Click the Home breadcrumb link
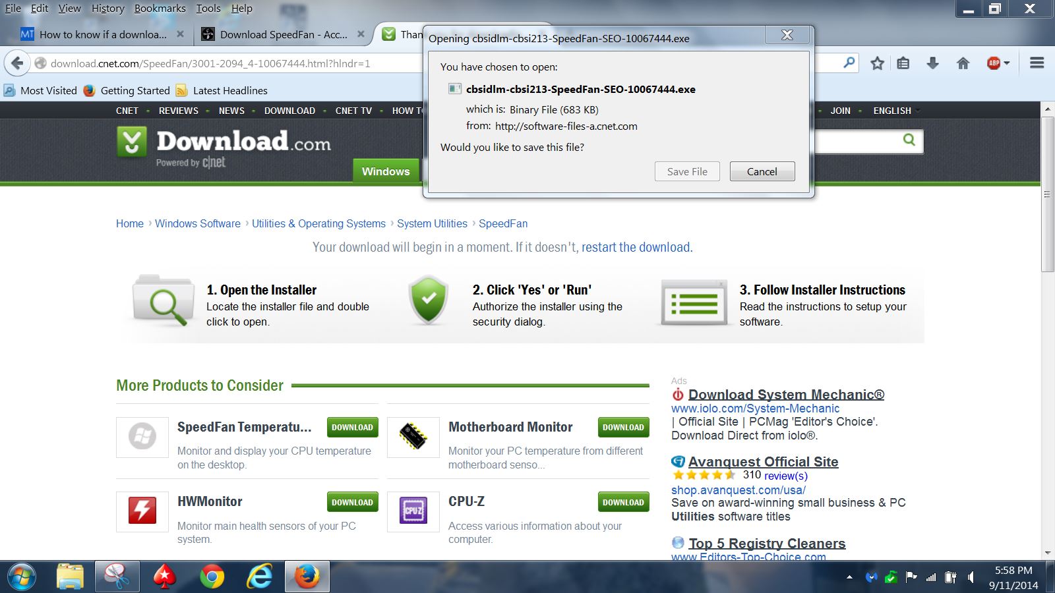The width and height of the screenshot is (1055, 593). (130, 223)
